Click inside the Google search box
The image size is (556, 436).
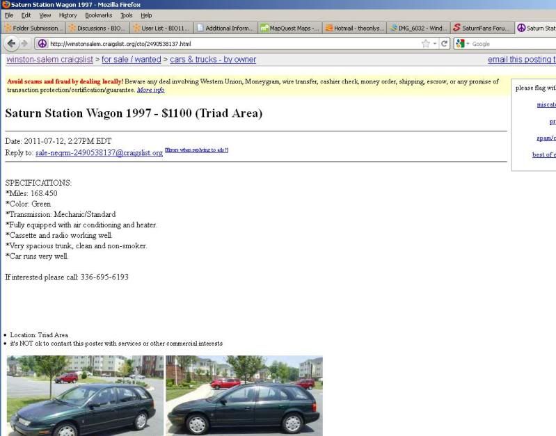coord(512,44)
